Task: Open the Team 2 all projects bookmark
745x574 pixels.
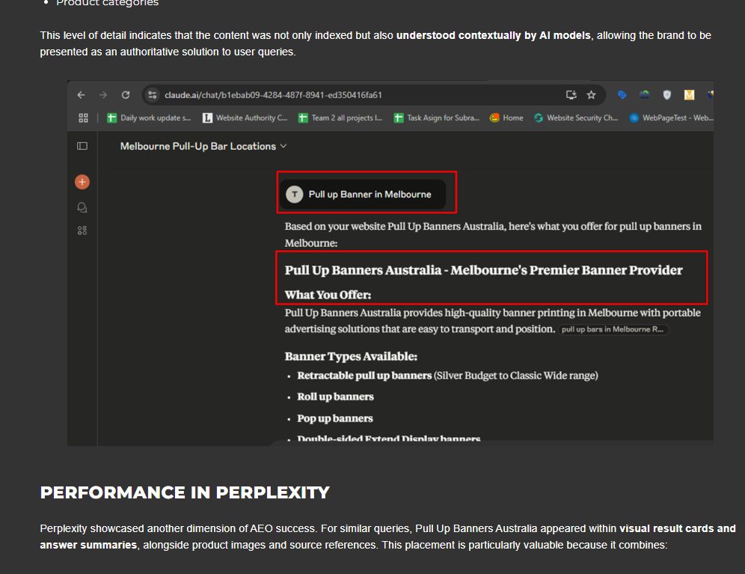Action: coord(340,117)
